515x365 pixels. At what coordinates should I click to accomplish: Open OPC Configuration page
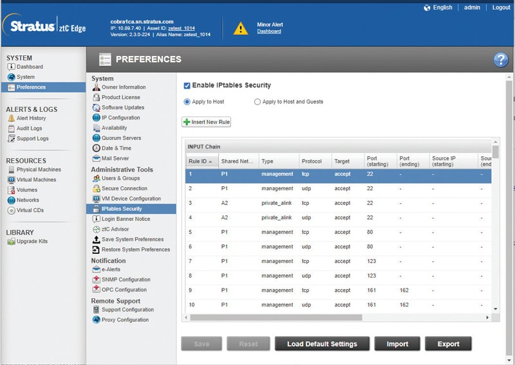click(x=124, y=290)
